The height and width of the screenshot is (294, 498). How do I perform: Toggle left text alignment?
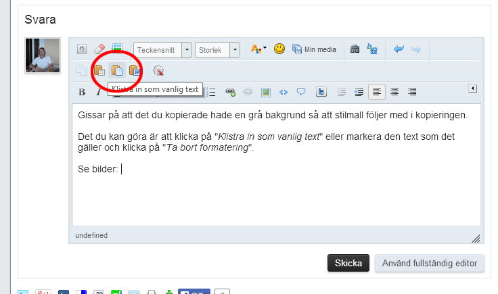[x=377, y=92]
